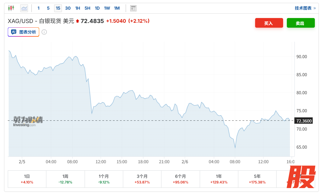Switch to candlestick chart type
322x194 pixels.
[x=11, y=8]
